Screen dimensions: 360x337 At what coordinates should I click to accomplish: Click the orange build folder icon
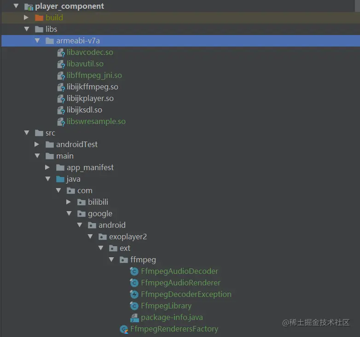coord(39,18)
